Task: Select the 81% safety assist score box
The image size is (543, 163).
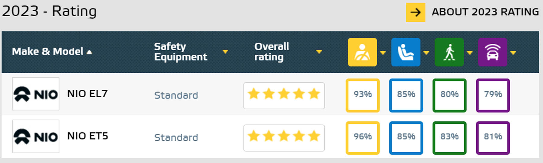Action: pos(493,138)
